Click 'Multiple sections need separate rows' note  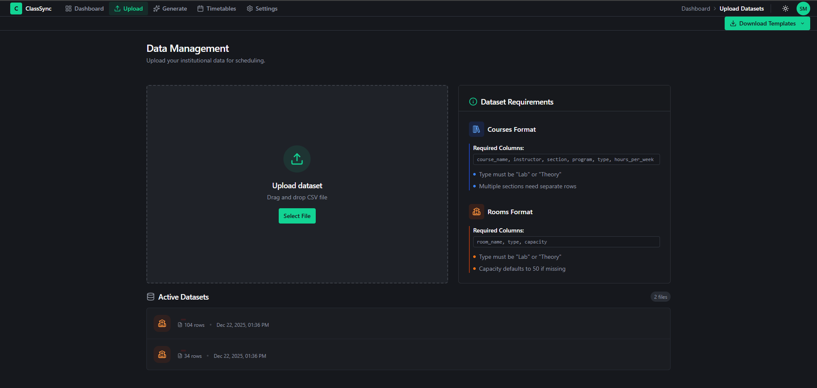528,186
